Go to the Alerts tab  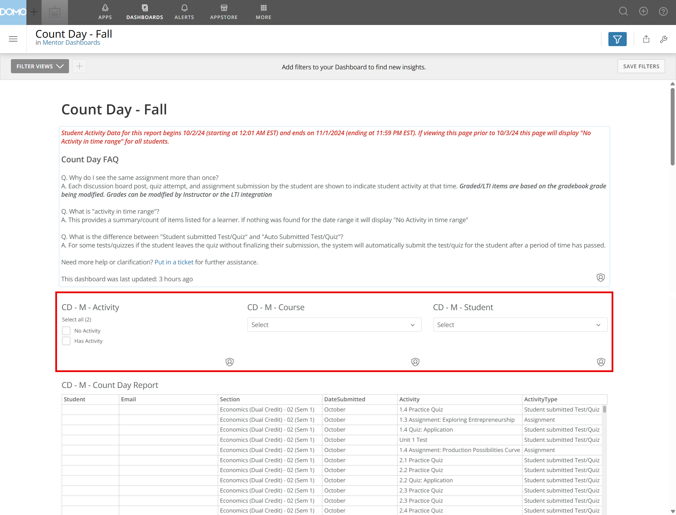[184, 12]
